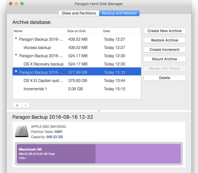Image resolution: width=198 pixels, height=173 pixels.
Task: Click the APPLE SSD SM1024G label
Action: (49, 127)
